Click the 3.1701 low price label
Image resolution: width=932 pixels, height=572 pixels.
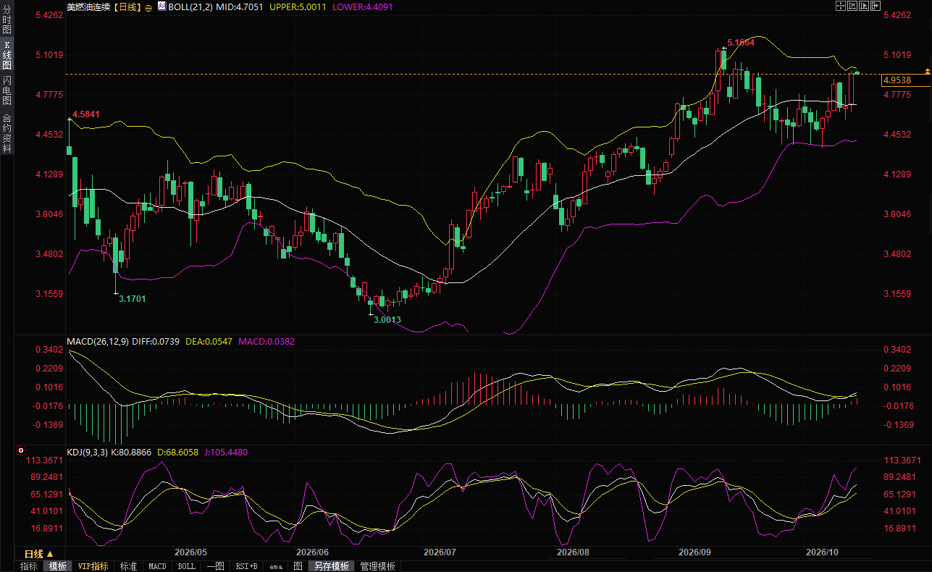(133, 298)
